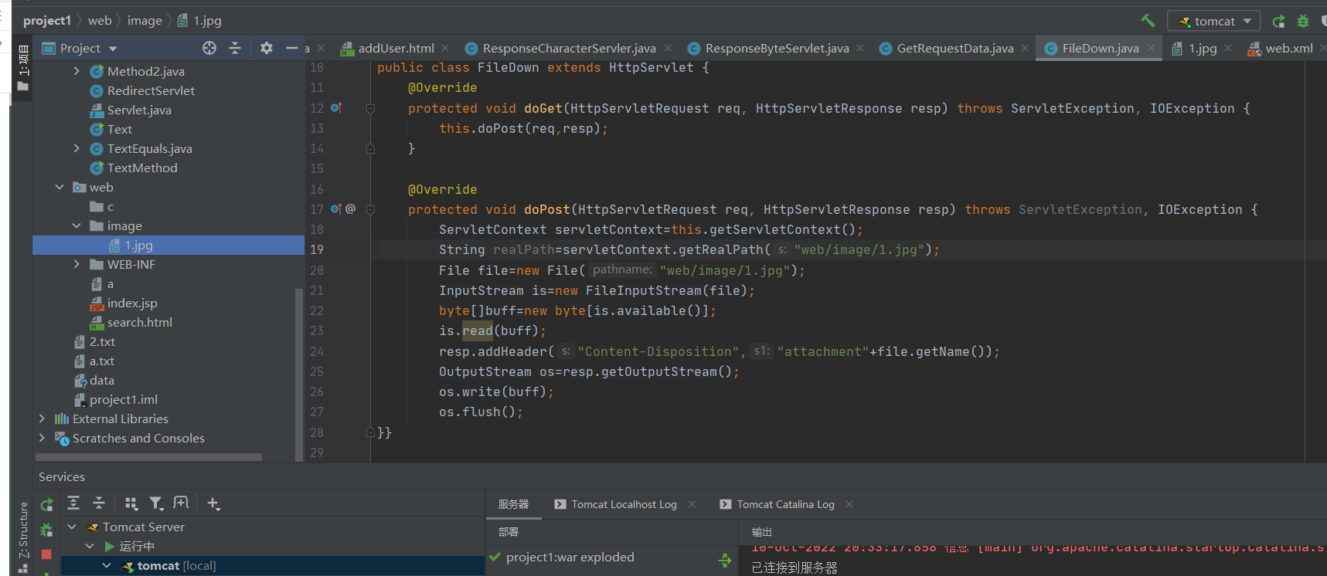Close the Tomcat Localhost Log tab

click(692, 504)
